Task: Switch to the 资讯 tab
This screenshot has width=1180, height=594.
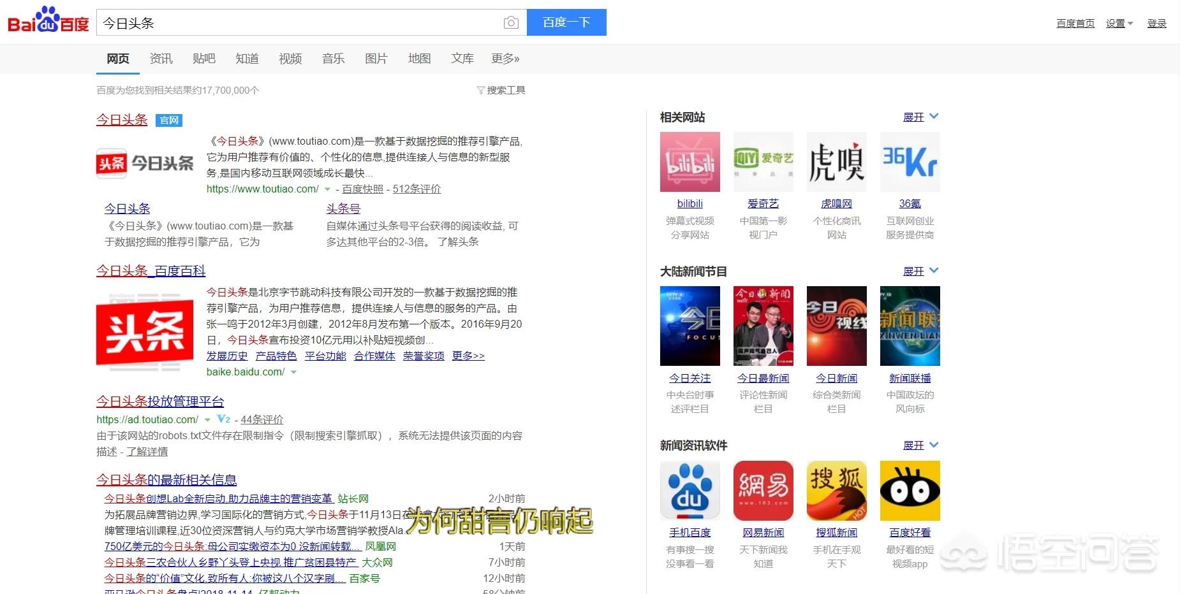Action: pyautogui.click(x=161, y=59)
